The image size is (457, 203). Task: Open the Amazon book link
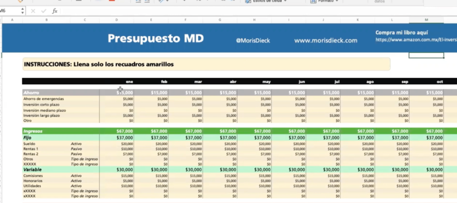coord(413,40)
